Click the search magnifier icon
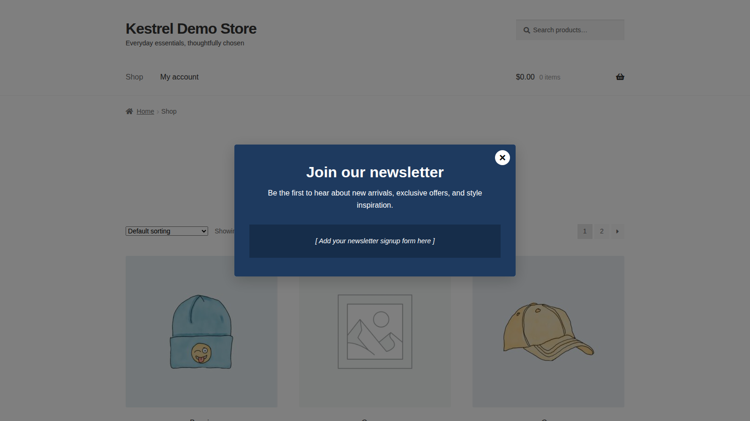This screenshot has width=750, height=421. [x=527, y=30]
